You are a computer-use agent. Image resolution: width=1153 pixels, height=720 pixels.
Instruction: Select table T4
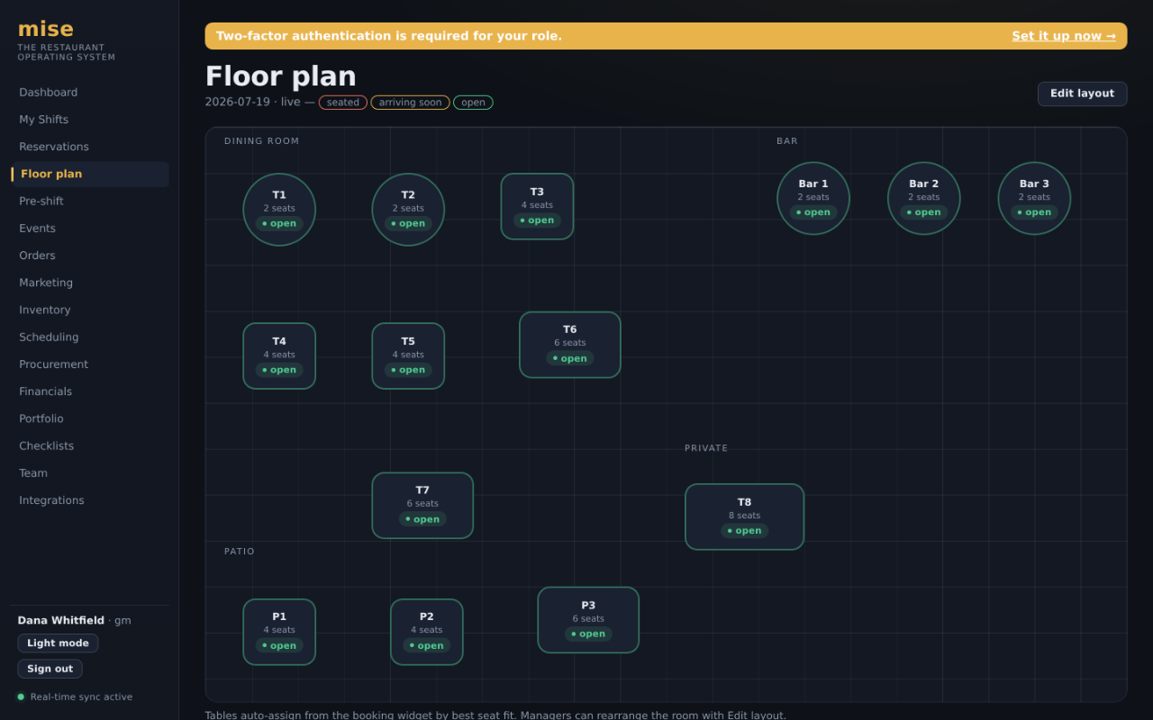click(279, 355)
